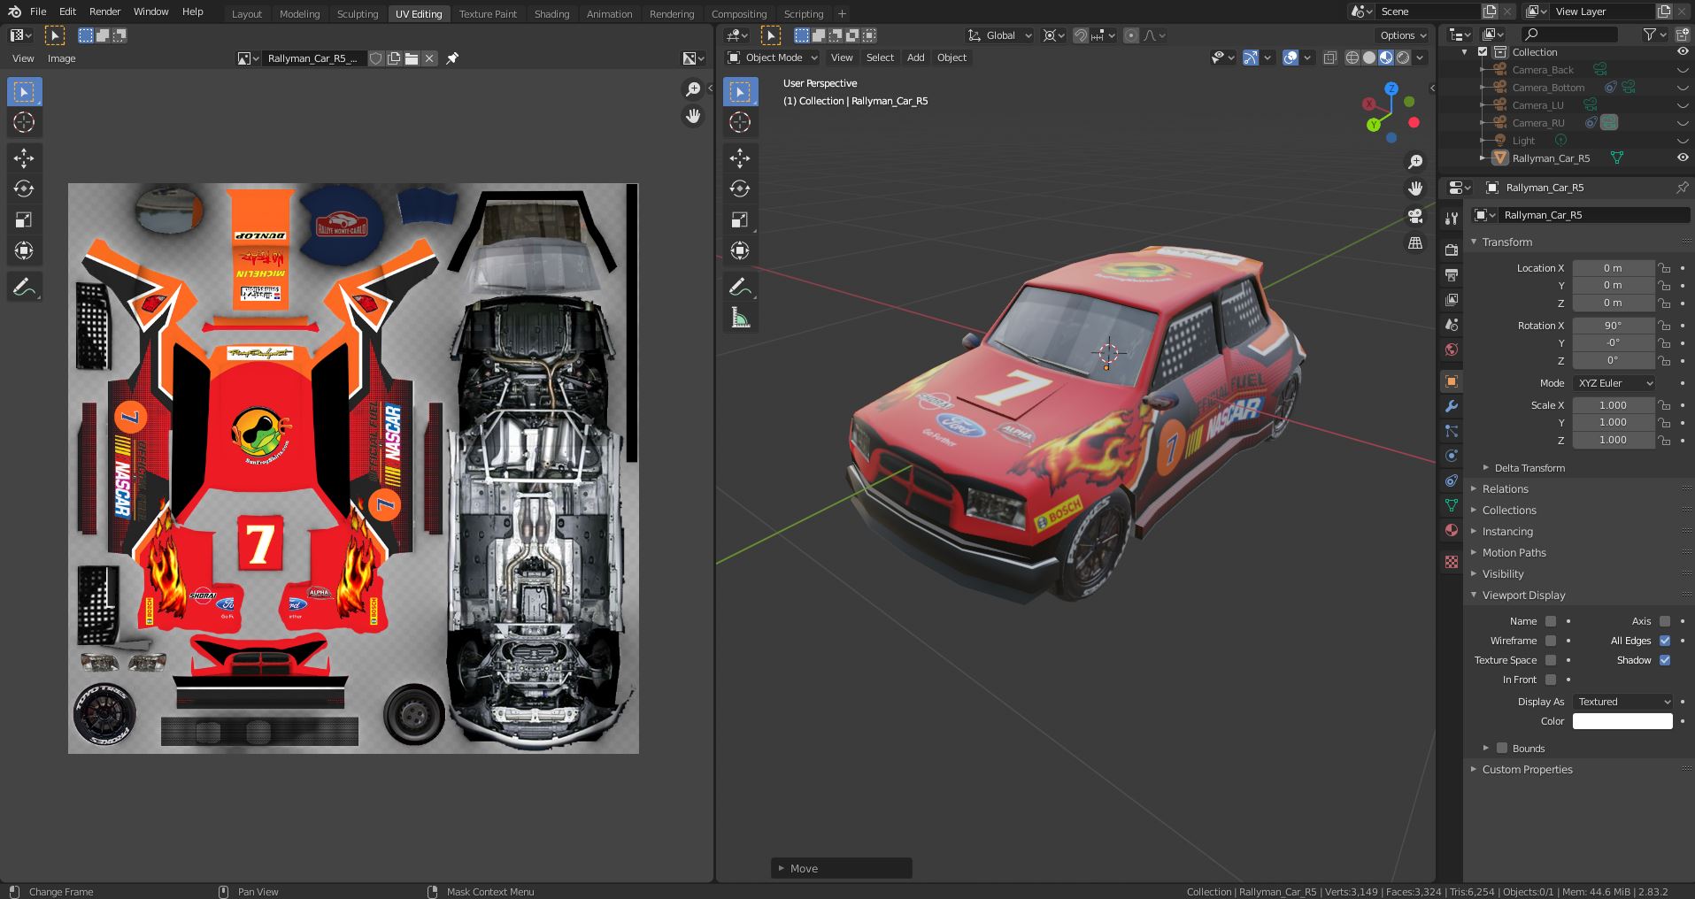Open the XYZ Euler rotation mode dropdown
The width and height of the screenshot is (1695, 899).
[x=1614, y=383]
